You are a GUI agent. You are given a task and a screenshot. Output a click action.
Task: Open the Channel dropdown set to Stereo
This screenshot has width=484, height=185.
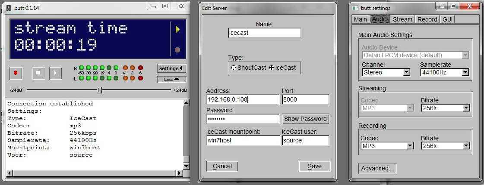point(386,72)
